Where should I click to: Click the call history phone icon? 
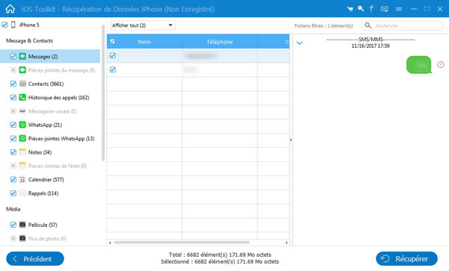click(x=22, y=97)
